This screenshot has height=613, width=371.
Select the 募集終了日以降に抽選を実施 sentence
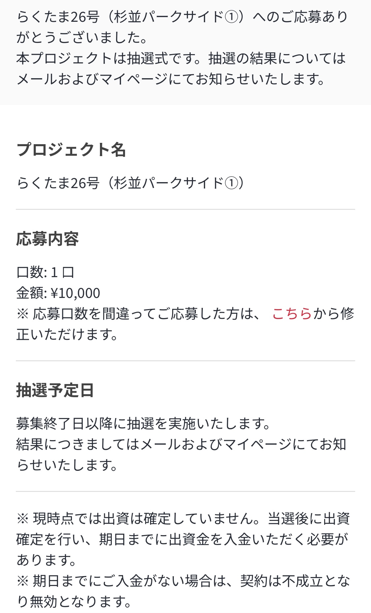click(143, 424)
